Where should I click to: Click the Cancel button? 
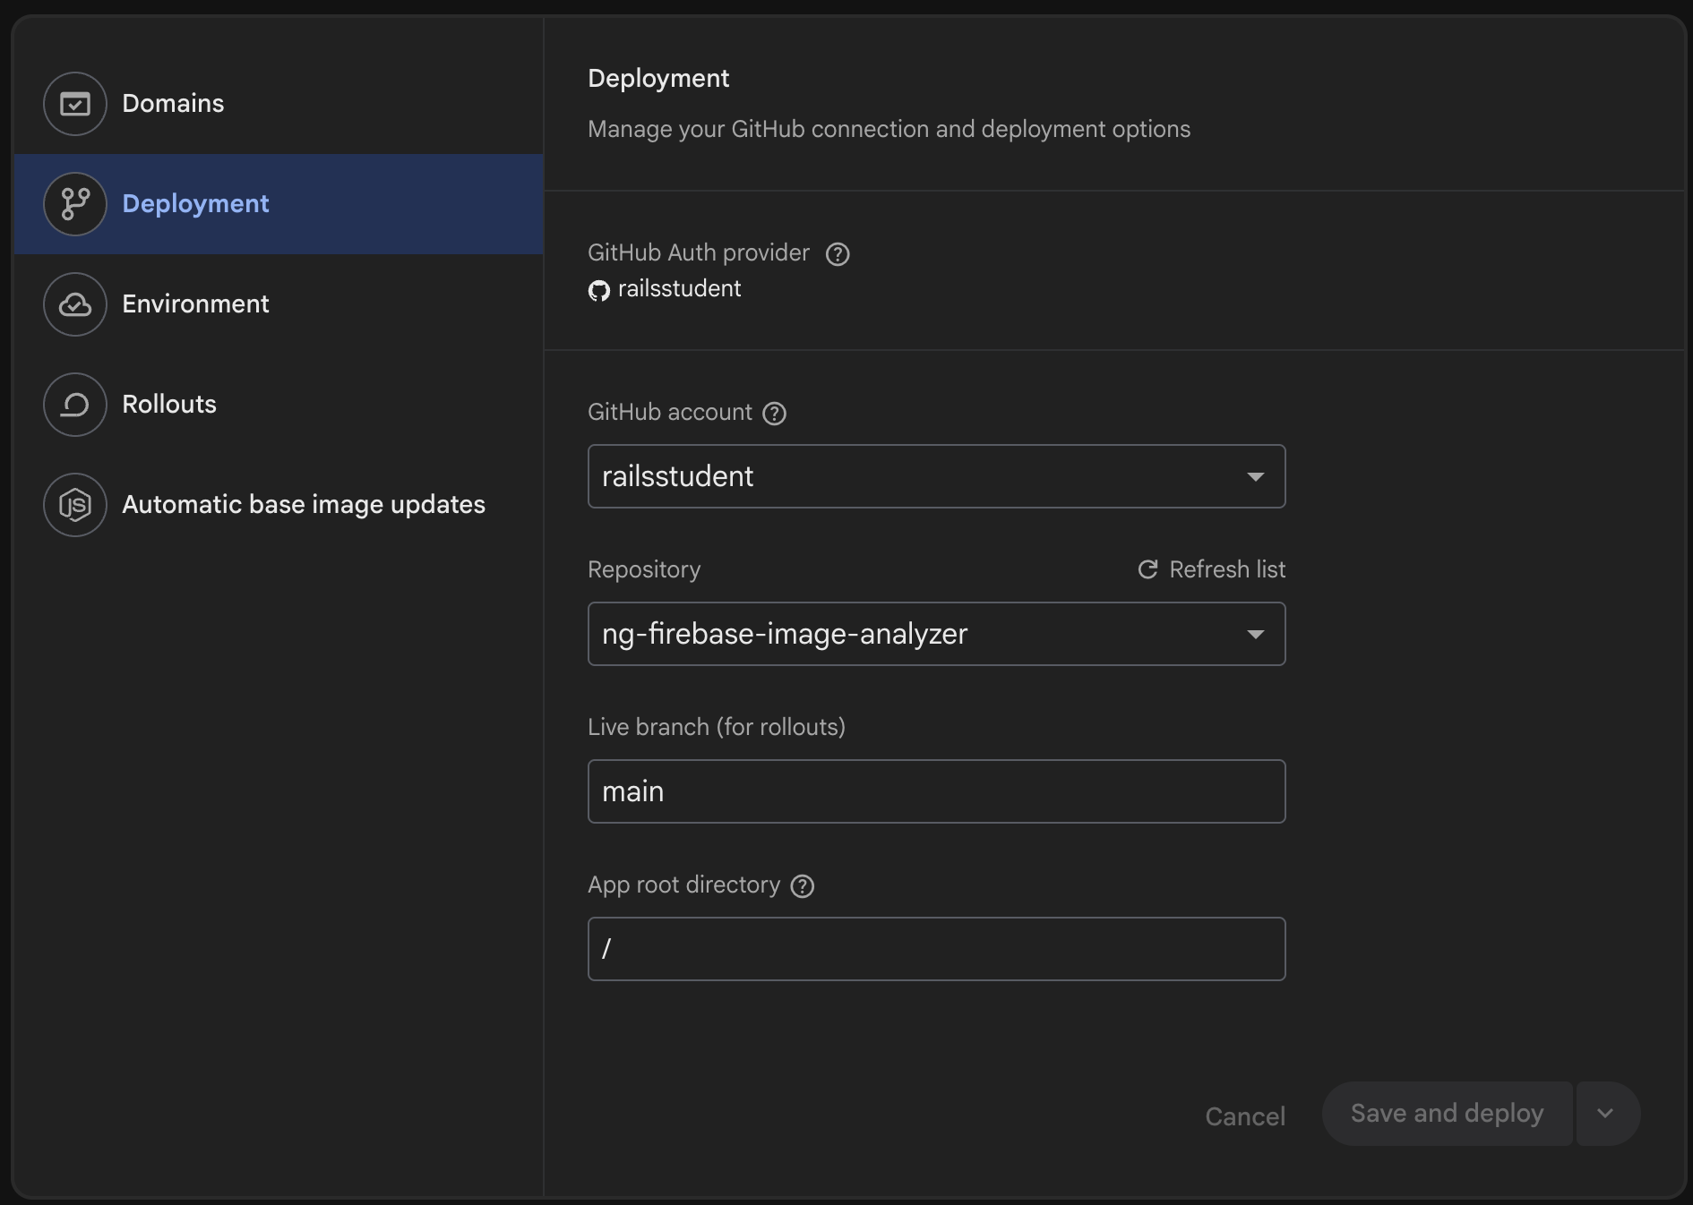(1245, 1116)
